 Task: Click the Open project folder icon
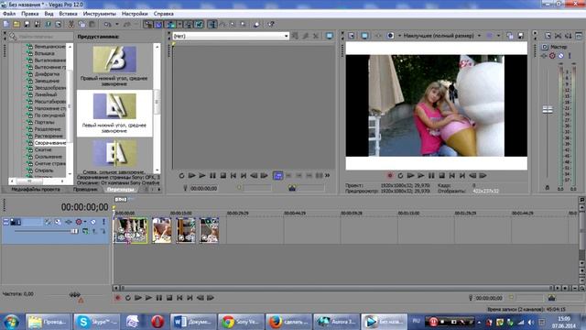coord(16,25)
